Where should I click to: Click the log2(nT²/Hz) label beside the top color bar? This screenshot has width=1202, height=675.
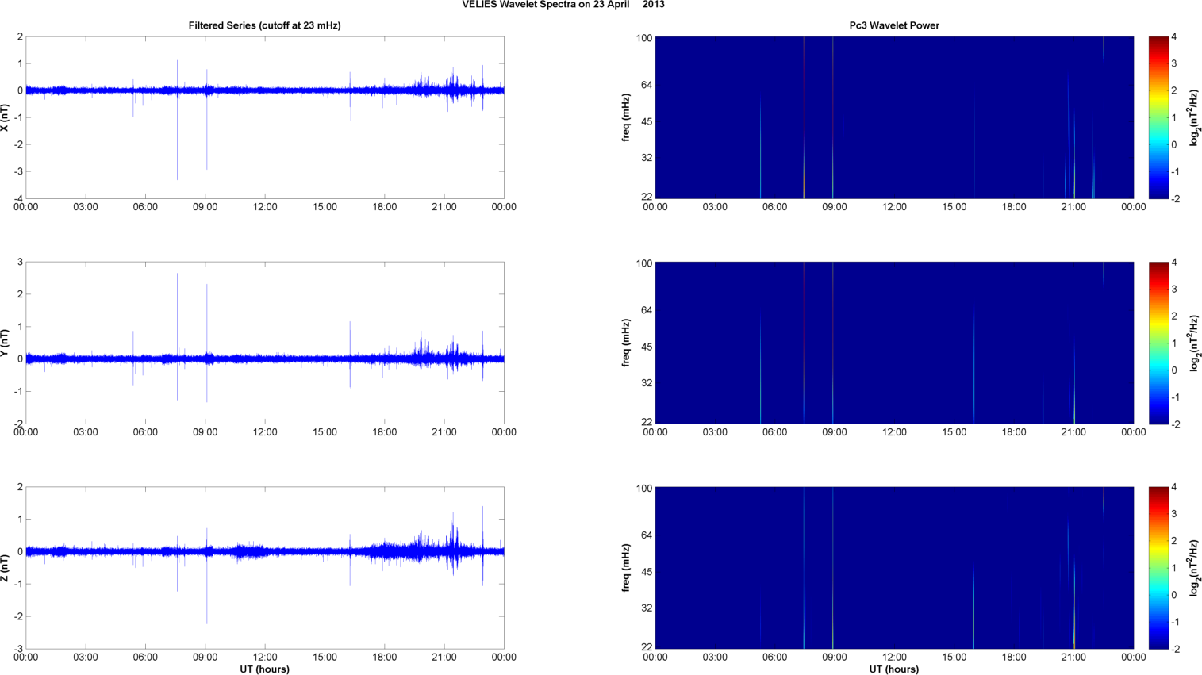click(x=1194, y=117)
